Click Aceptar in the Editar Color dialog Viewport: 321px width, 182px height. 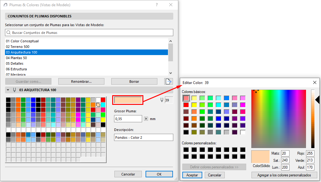(192, 175)
